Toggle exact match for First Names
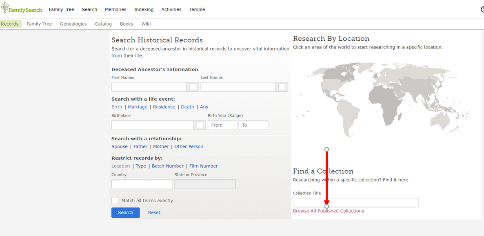 [x=193, y=87]
